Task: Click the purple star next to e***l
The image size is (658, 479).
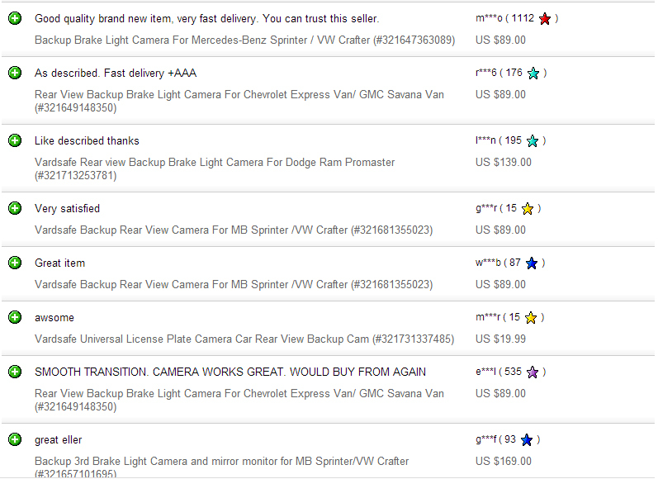Action: tap(533, 372)
